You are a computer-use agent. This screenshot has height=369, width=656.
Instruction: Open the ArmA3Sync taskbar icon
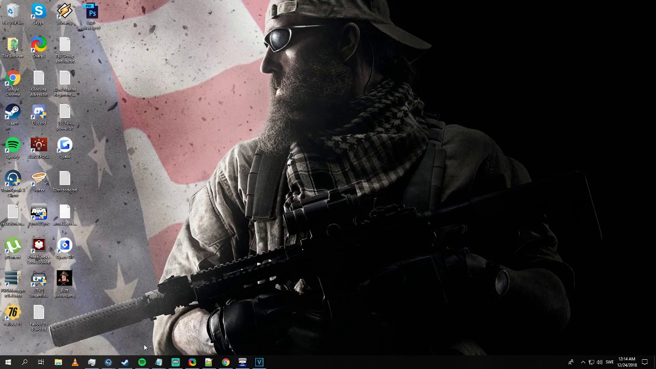[x=242, y=362]
